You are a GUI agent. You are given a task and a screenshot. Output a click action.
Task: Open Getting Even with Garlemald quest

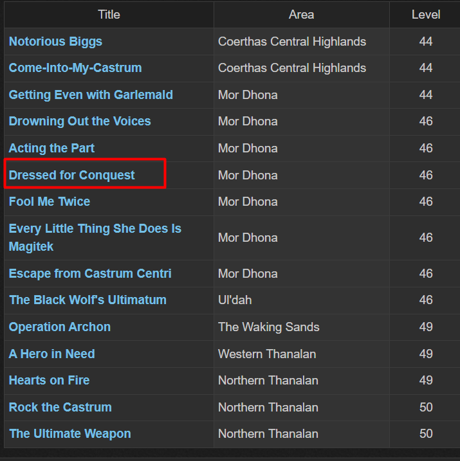pos(91,95)
